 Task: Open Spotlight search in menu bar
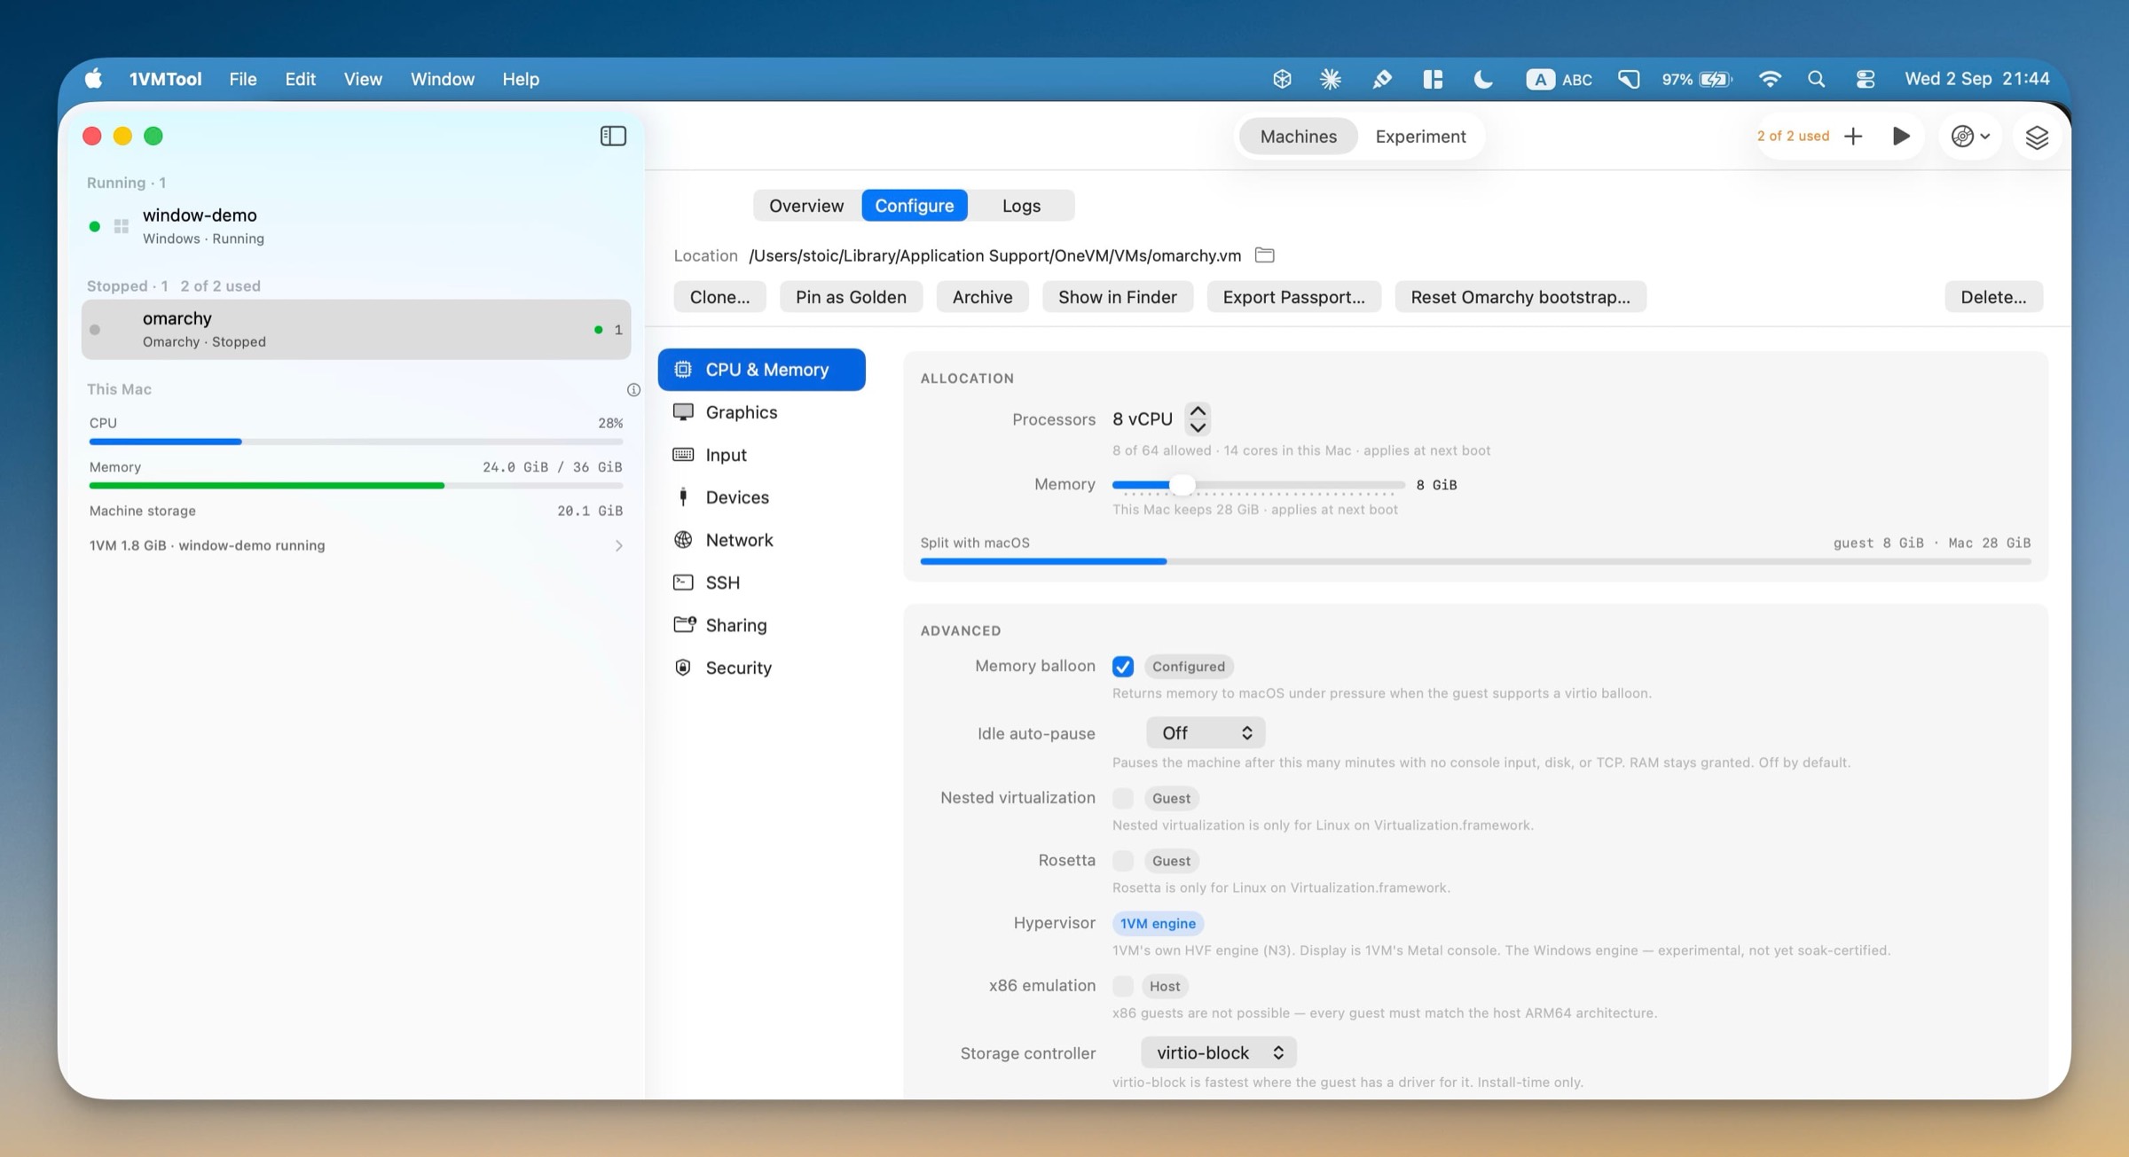pyautogui.click(x=1816, y=79)
